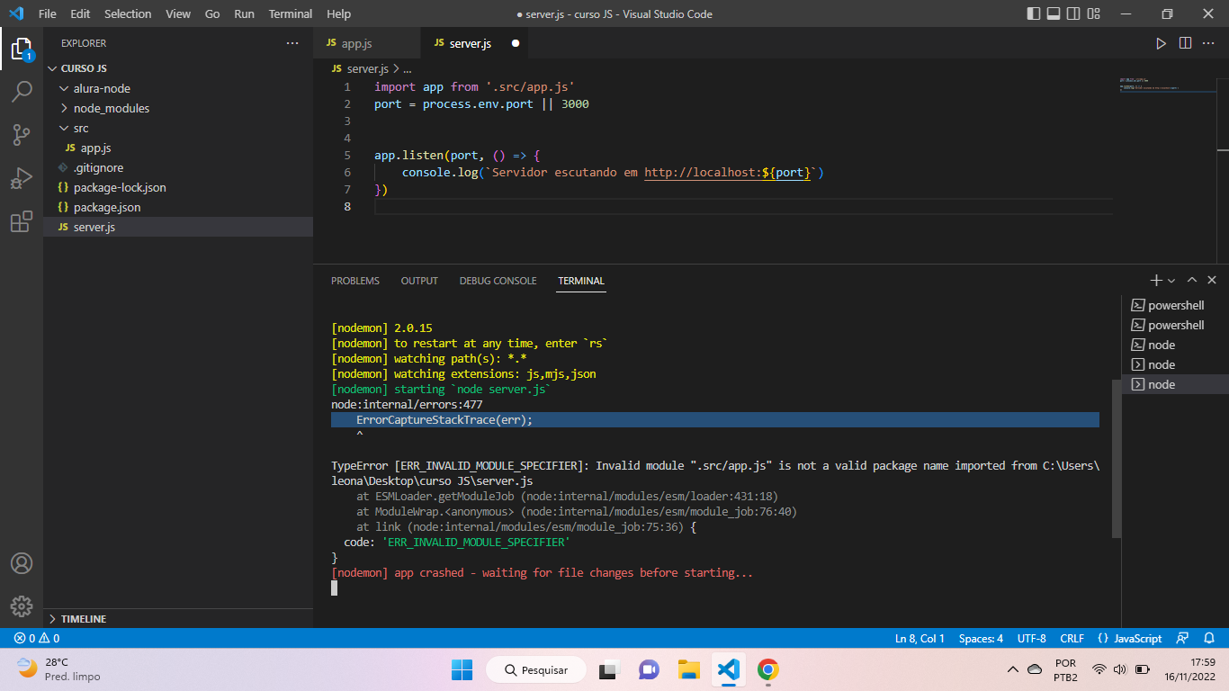Click the errors and warnings status indicator
Screen dimensions: 1229x691
[37, 638]
